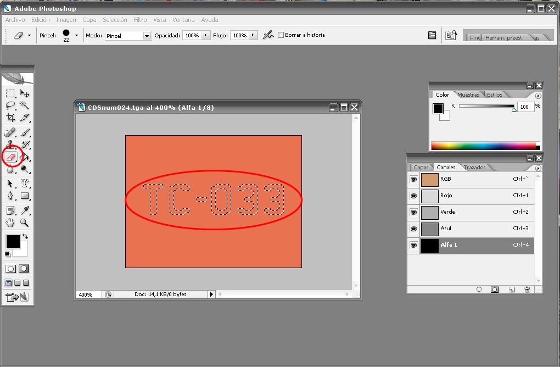Open the eraser tool preset picker
The image size is (560, 367).
pos(29,35)
